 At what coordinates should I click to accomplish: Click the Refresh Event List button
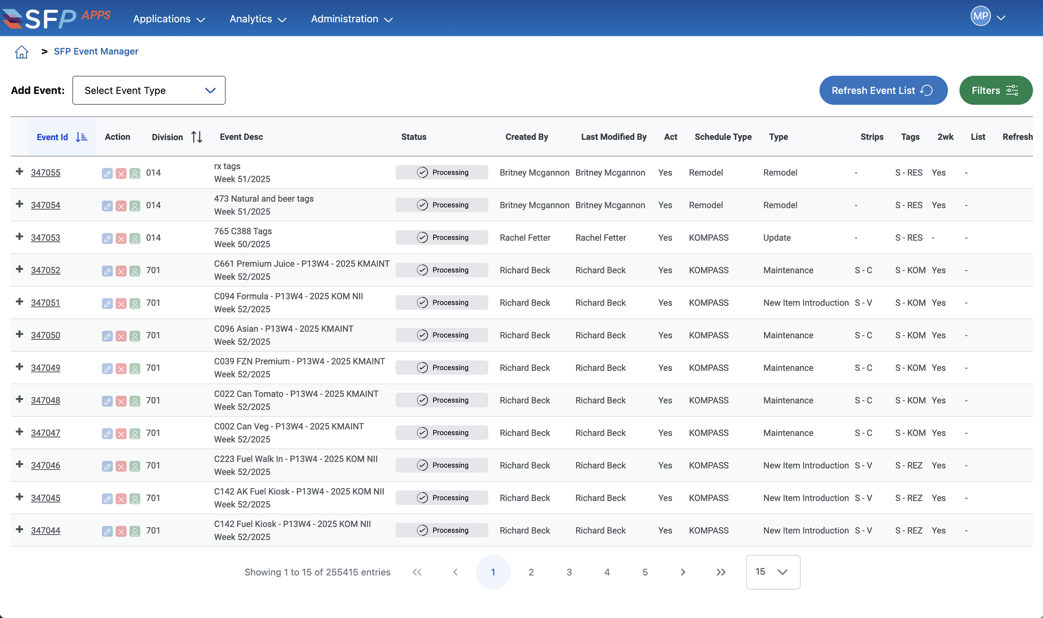click(883, 90)
